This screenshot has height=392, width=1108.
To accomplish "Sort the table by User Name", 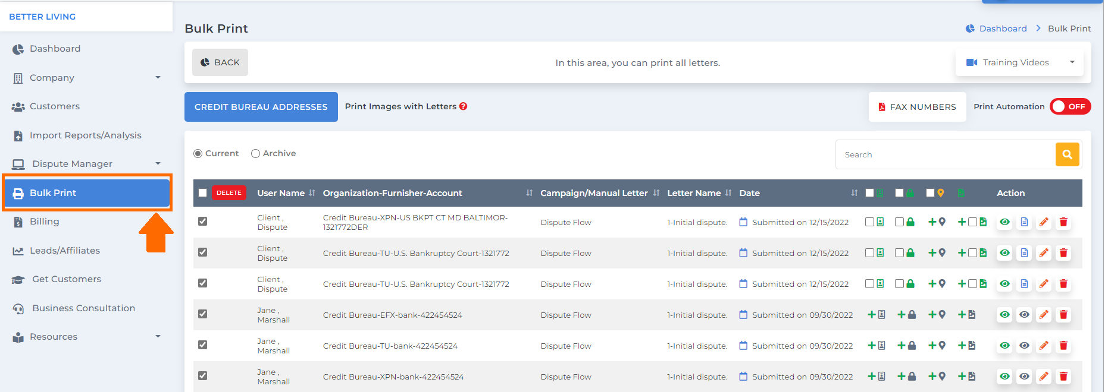I will (x=312, y=193).
